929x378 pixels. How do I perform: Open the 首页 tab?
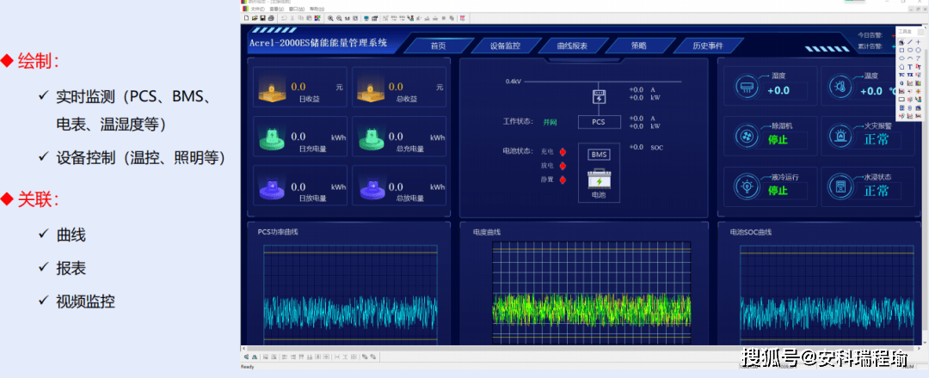click(438, 46)
